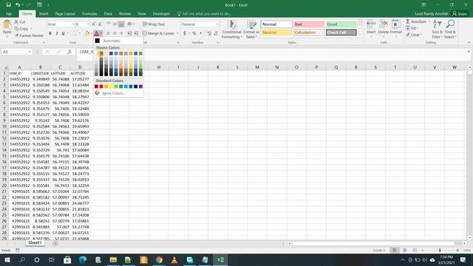Open the Clear eraser menu
Screen dimensions: 473x266
pyautogui.click(x=414, y=35)
